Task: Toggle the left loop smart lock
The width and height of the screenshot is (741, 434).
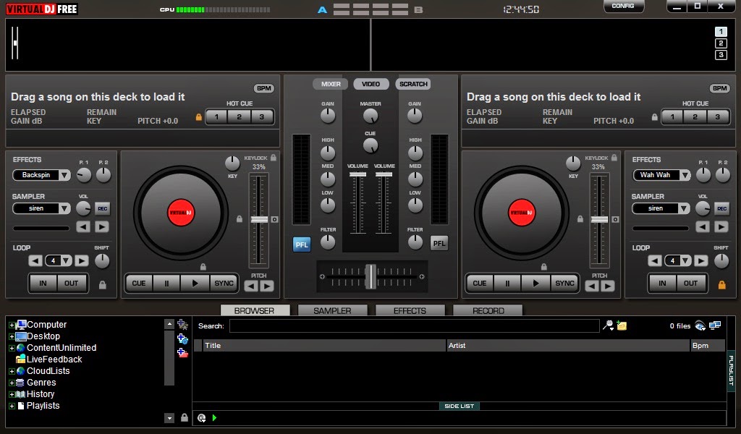Action: point(103,285)
